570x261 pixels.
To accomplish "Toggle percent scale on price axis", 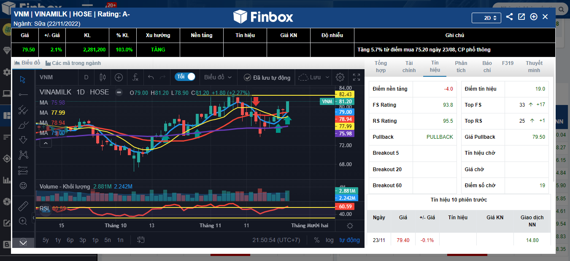I will coord(317,240).
